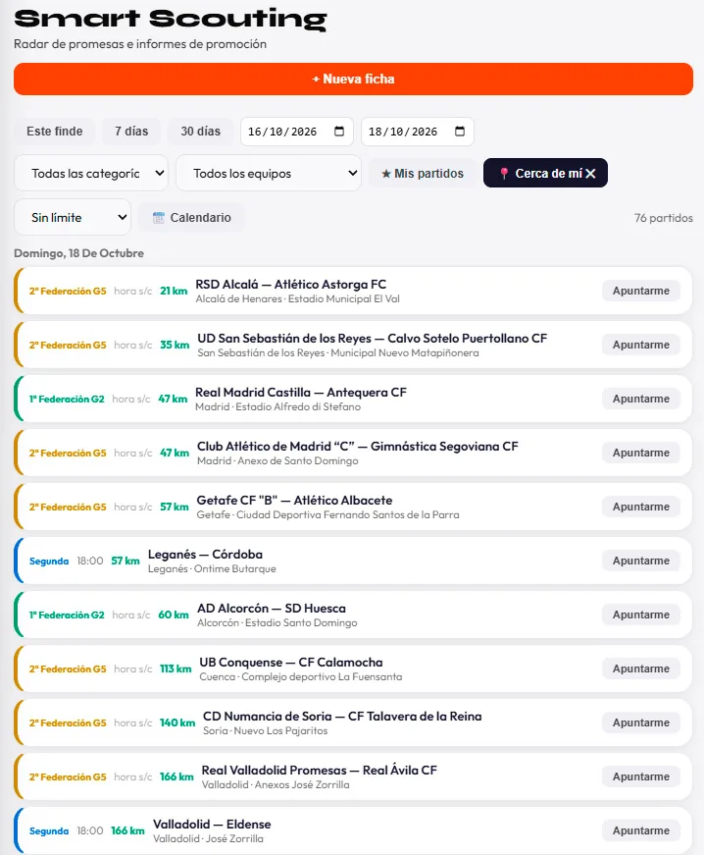This screenshot has width=704, height=855.
Task: Apuntarme to Real Madrid Castilla — Antequera match
Action: click(x=641, y=399)
